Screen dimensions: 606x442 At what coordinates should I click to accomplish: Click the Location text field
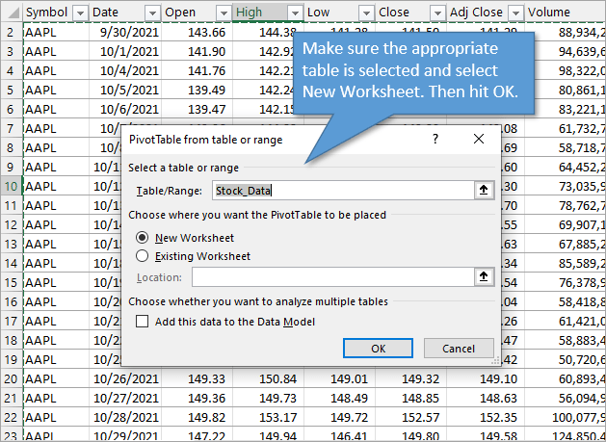331,277
